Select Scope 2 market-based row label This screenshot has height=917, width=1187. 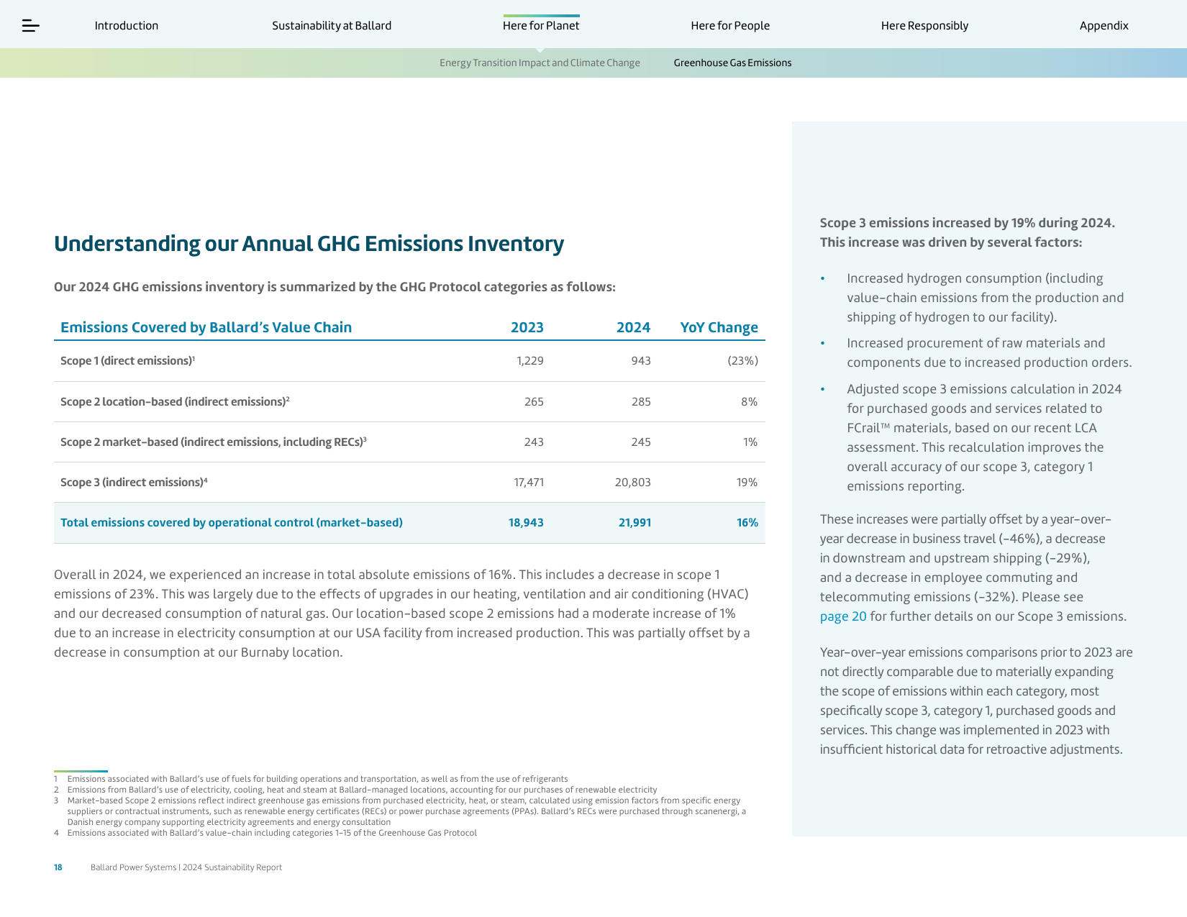coord(214,442)
